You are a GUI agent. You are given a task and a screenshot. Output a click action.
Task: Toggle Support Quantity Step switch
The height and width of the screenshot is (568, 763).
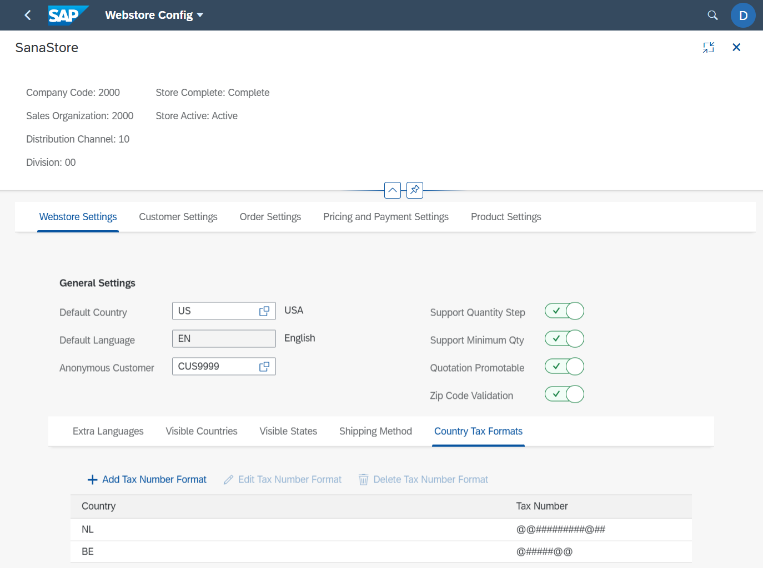(564, 311)
